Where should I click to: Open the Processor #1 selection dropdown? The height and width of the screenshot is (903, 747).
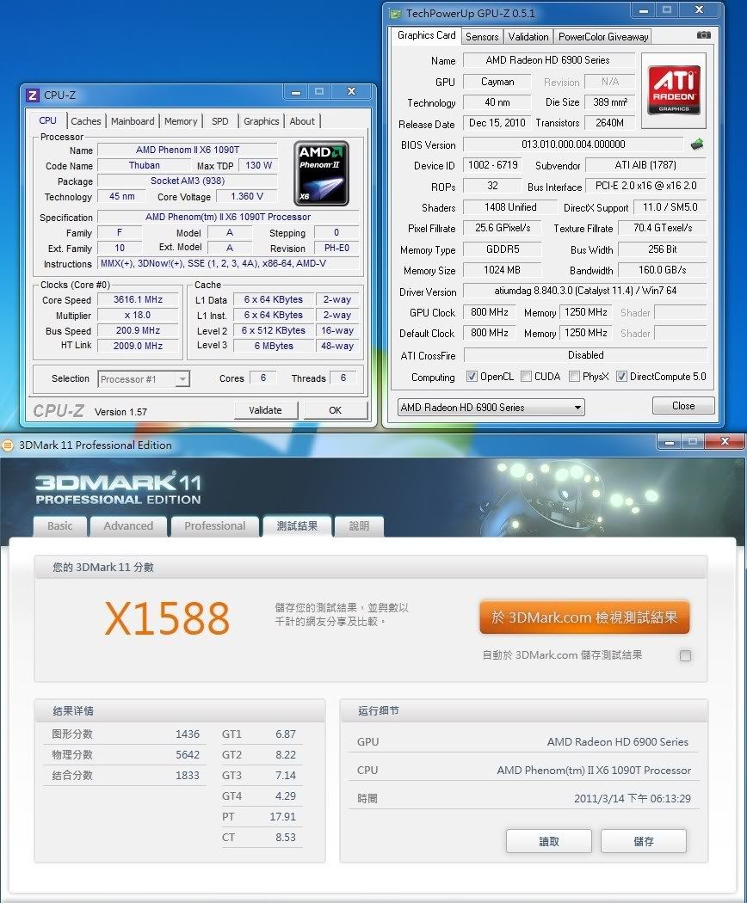click(x=144, y=379)
